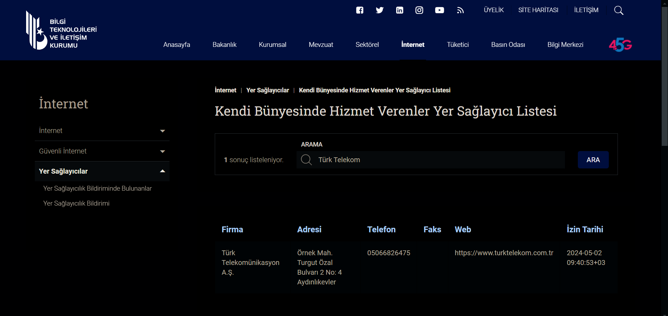Click the Faks column header
Screen dimensions: 668x316
click(x=432, y=230)
